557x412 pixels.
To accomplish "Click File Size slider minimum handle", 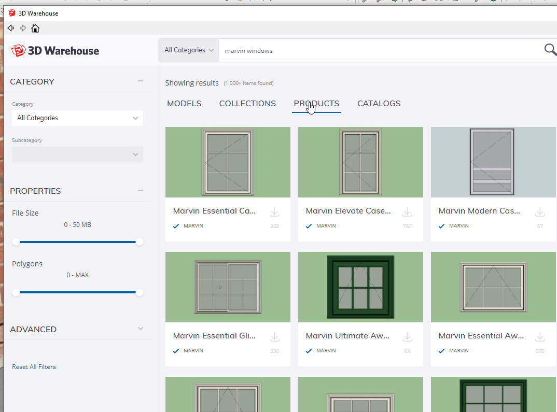I will (x=16, y=242).
